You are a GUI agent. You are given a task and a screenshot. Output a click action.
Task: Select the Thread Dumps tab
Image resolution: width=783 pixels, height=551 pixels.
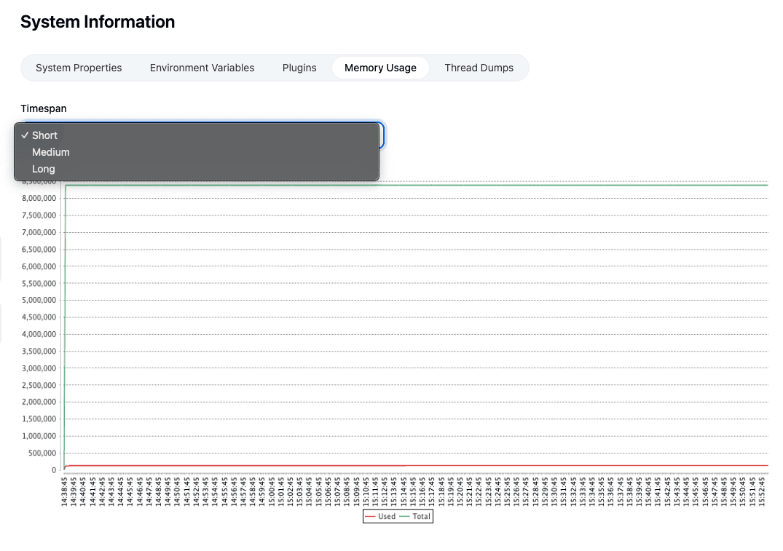click(479, 68)
